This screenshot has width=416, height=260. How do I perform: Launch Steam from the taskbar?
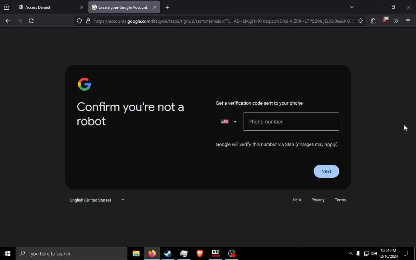(168, 253)
